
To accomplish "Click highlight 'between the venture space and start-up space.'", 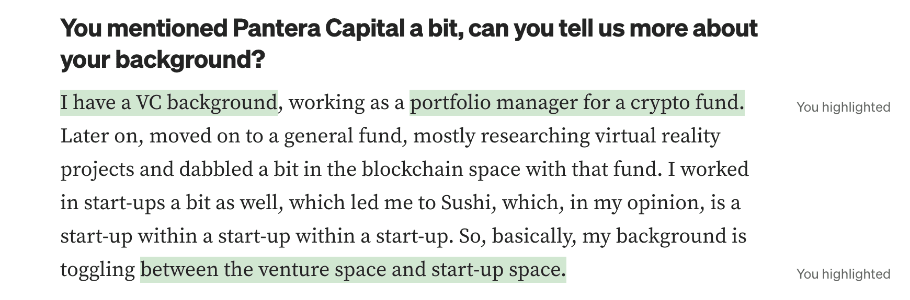I will point(353,270).
